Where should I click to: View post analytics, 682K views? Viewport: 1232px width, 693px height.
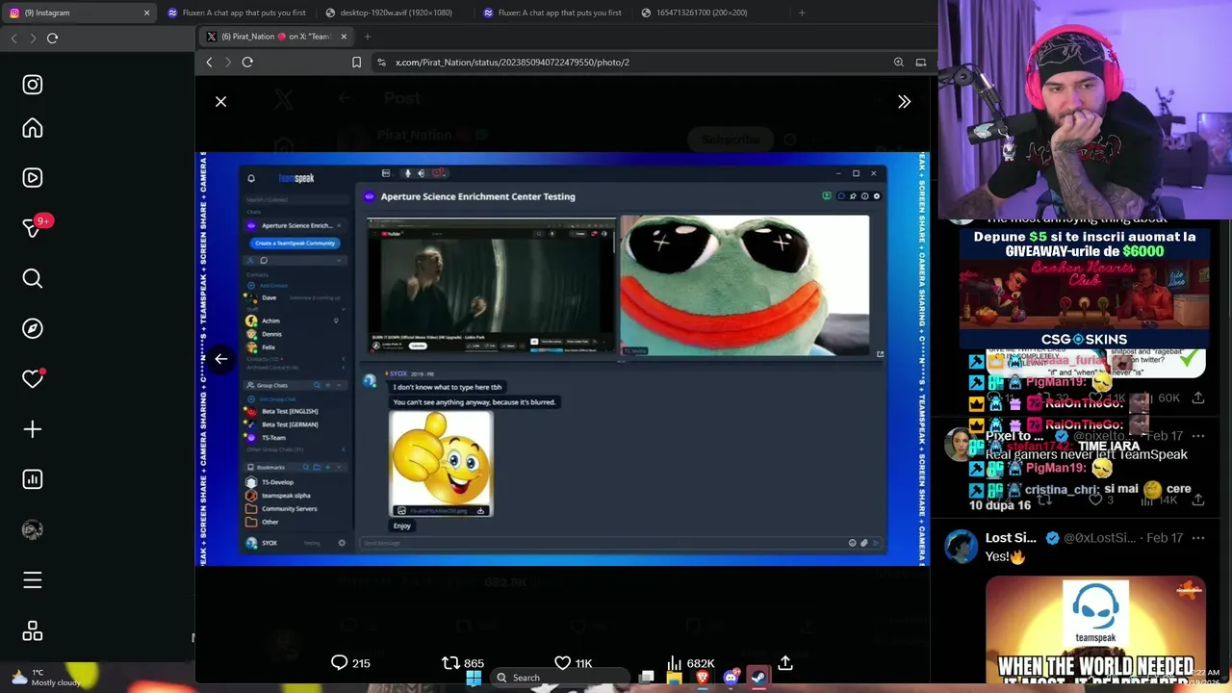(690, 663)
